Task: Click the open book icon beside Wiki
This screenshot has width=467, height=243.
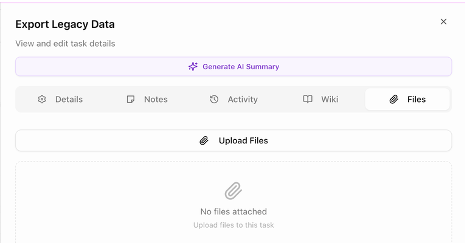Action: coord(308,100)
